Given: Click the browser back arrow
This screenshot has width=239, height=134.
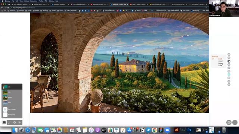Looking at the screenshot, I should tap(2, 8).
